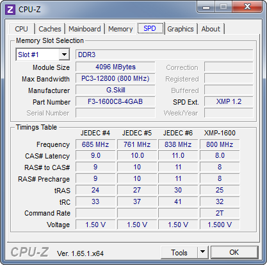Click the PC3-12800 (800 MHz) bandwidth value
Image resolution: width=267 pixels, height=265 pixels.
click(x=115, y=78)
